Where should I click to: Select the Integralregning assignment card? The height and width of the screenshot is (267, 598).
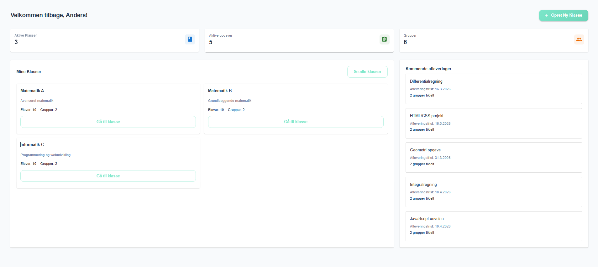(x=493, y=192)
